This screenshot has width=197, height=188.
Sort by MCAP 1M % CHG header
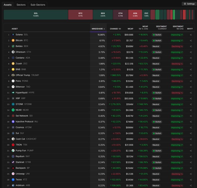pos(143,27)
